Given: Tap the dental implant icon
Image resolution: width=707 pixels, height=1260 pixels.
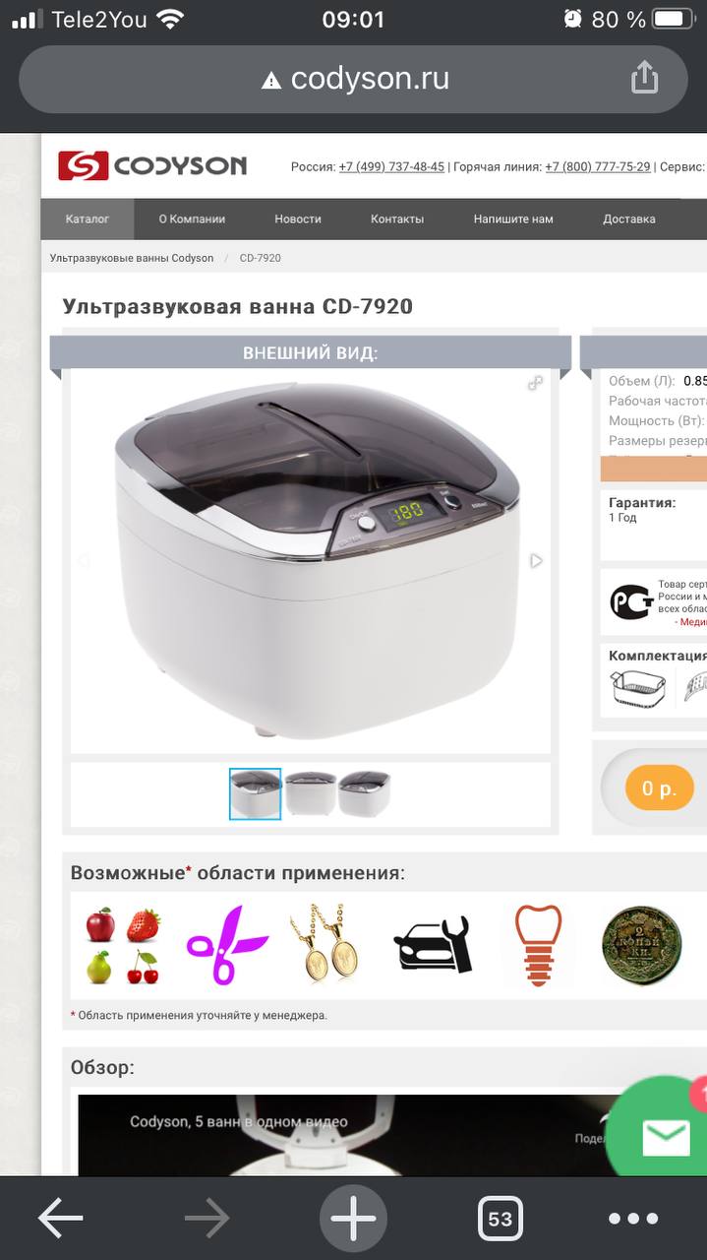Looking at the screenshot, I should click(x=538, y=946).
